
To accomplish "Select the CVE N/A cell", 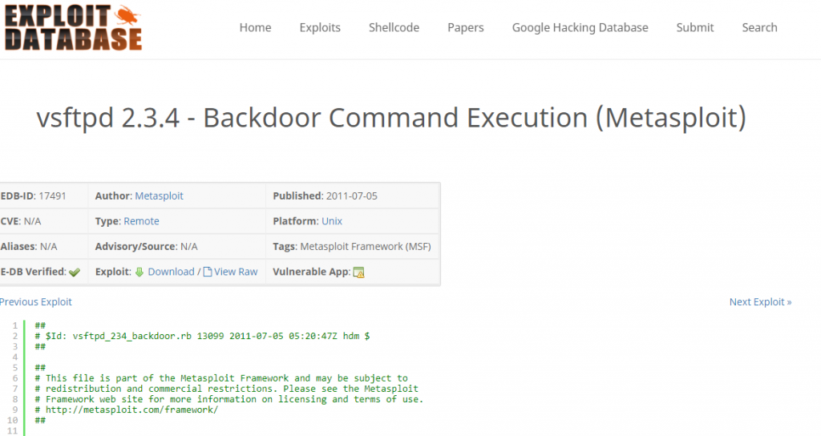I will coord(43,221).
